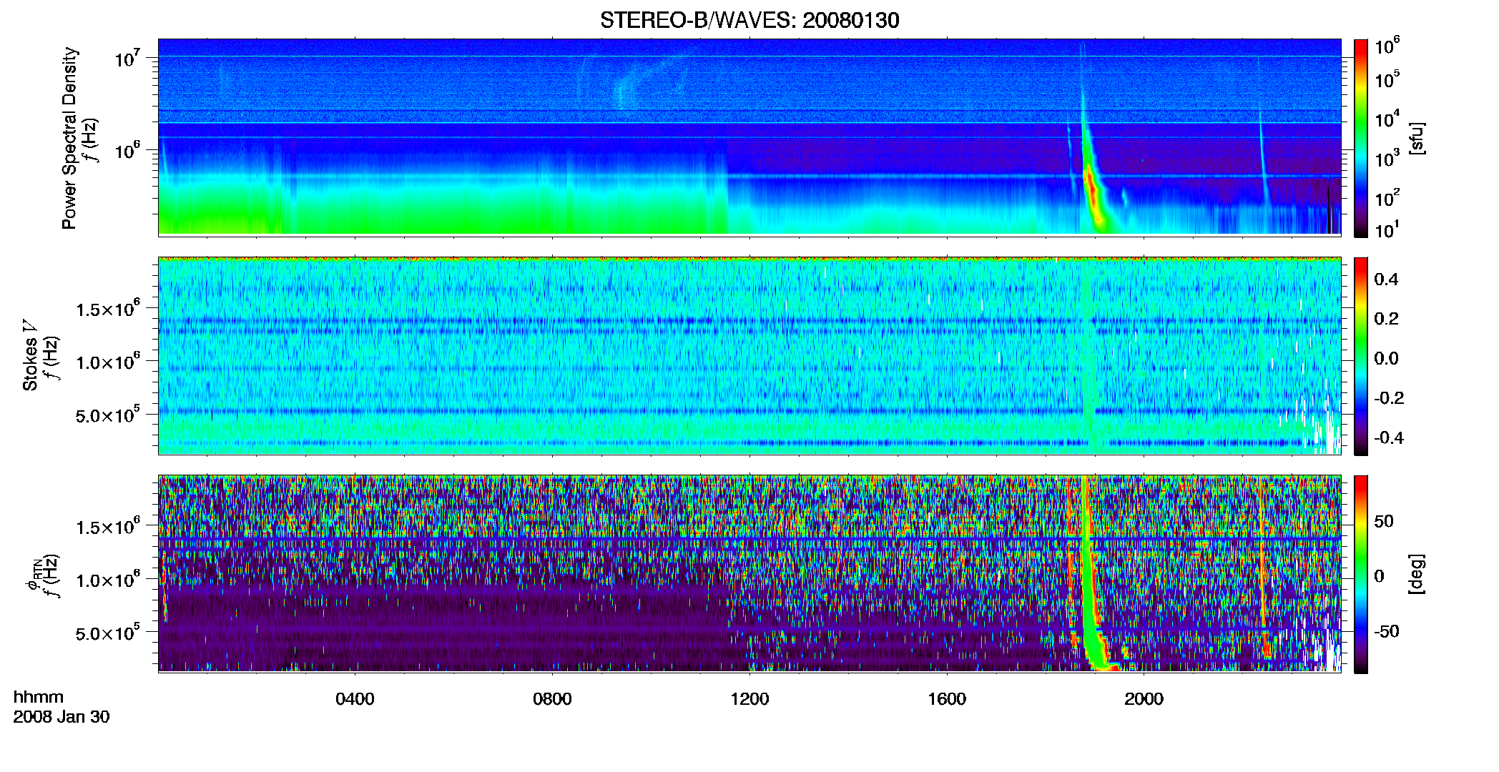
Task: Click the power spectral density colorbar
Action: click(x=1361, y=138)
